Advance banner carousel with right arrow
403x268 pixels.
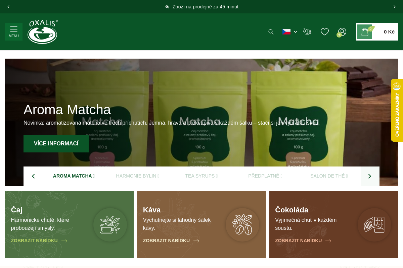[x=370, y=176]
